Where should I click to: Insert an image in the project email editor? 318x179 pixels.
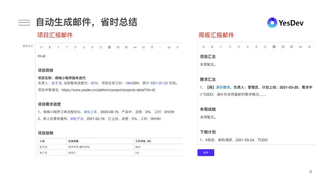pyautogui.click(x=169, y=47)
